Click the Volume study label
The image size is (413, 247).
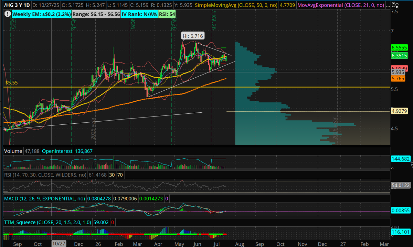click(13, 151)
